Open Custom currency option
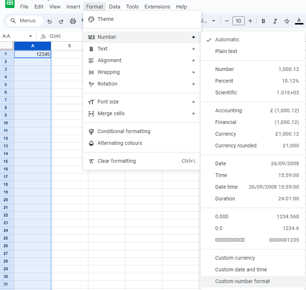 click(x=253, y=258)
